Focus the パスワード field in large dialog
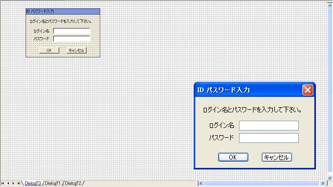Screen dimensions: 333x187 269,138
